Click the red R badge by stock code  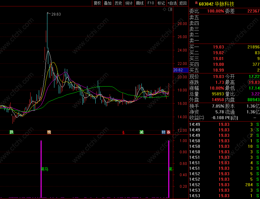pyautogui.click(x=196, y=3)
